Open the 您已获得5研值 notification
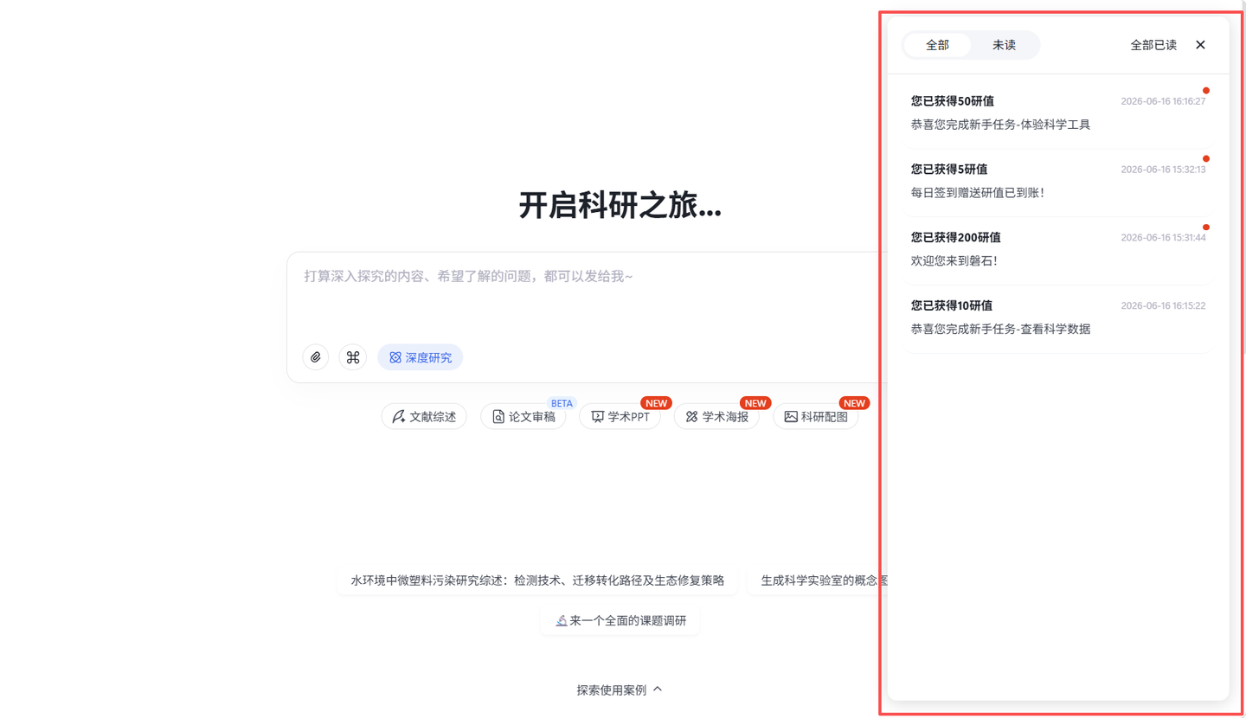The width and height of the screenshot is (1246, 718). click(1057, 181)
